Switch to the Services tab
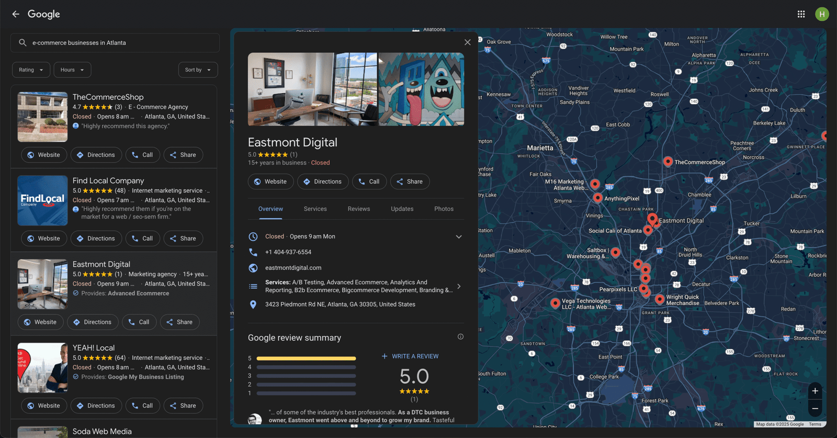The image size is (837, 438). click(315, 209)
